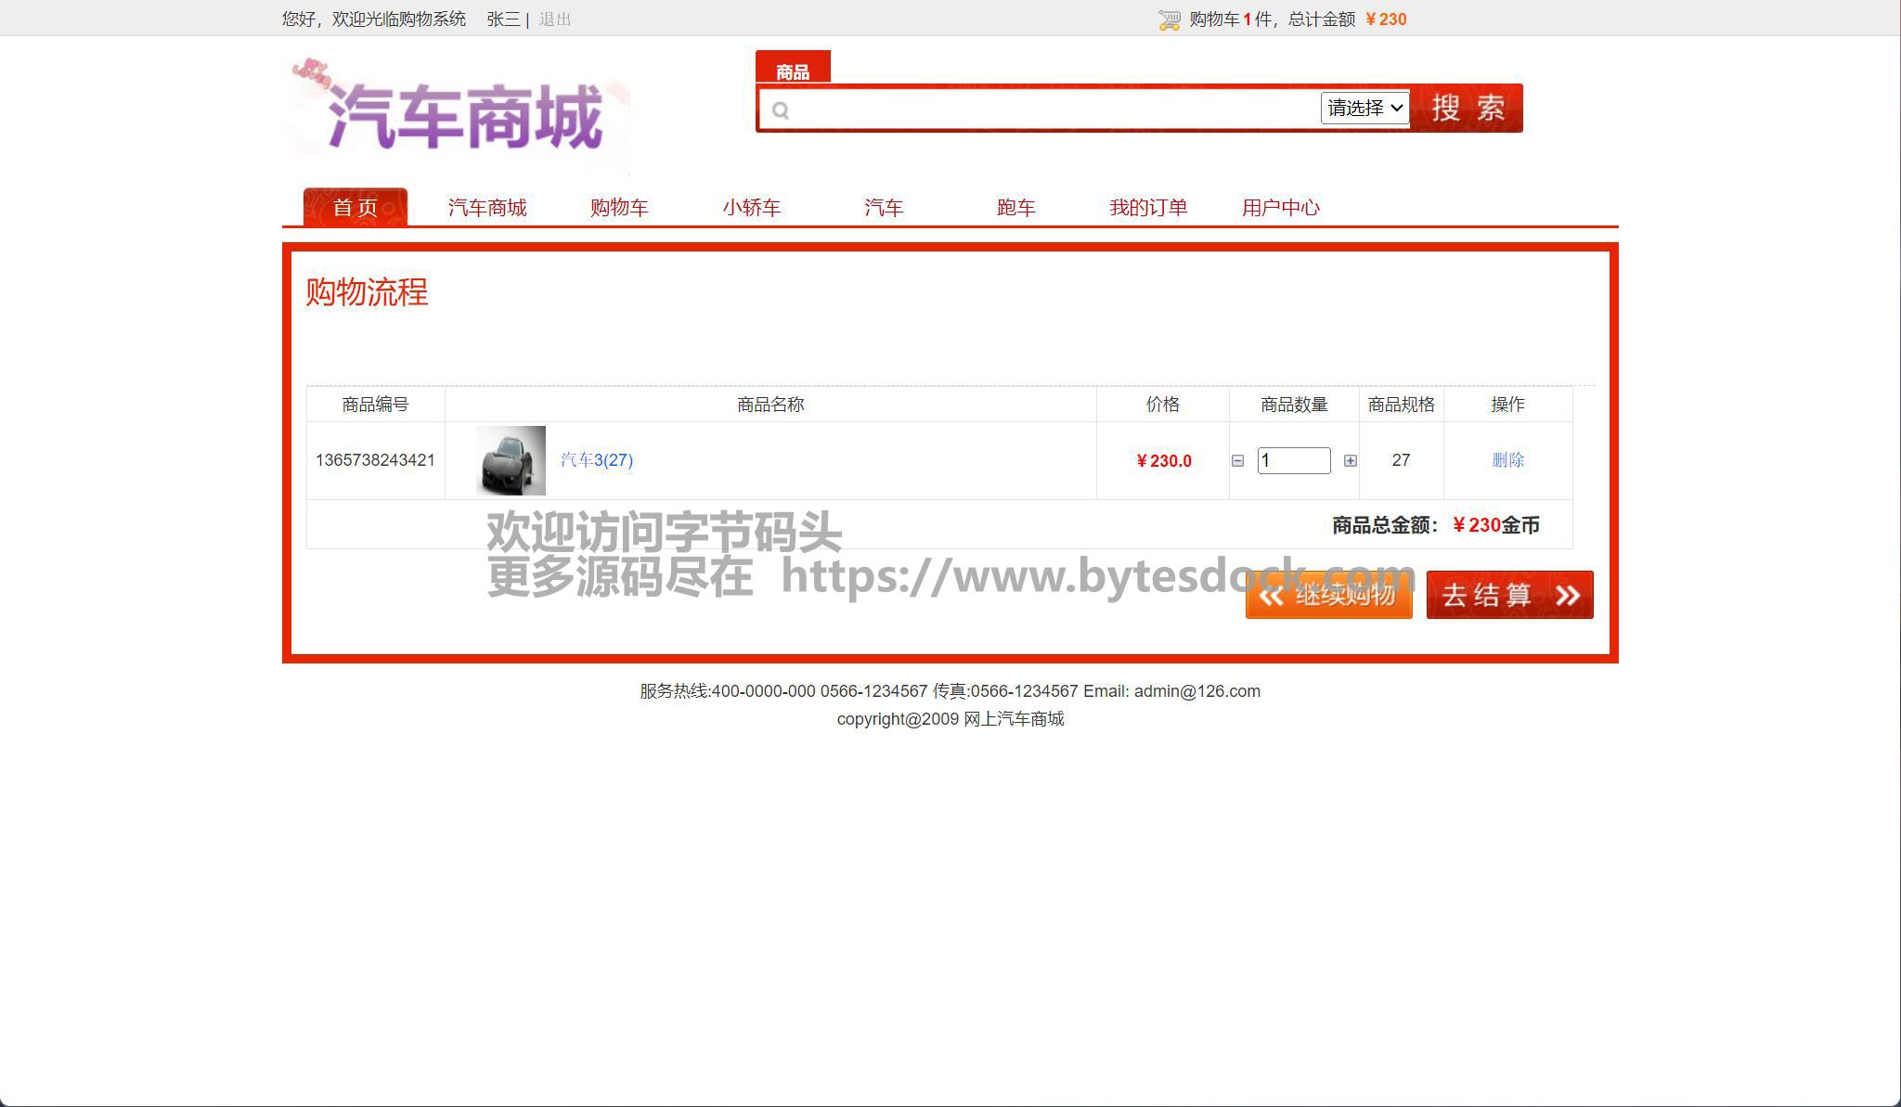Open 我的订单 navigation item
Viewport: 1901px width, 1107px height.
point(1148,207)
